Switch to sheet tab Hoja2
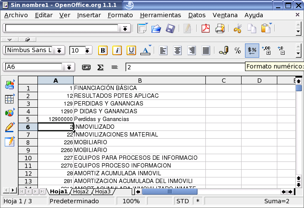This screenshot has height=208, width=304. click(81, 192)
